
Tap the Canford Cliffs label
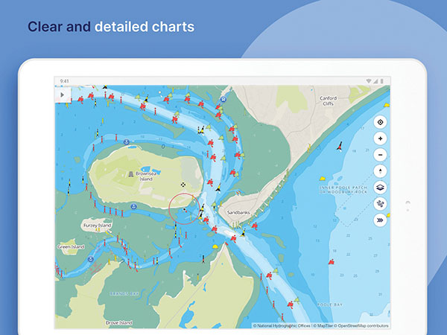tap(328, 100)
